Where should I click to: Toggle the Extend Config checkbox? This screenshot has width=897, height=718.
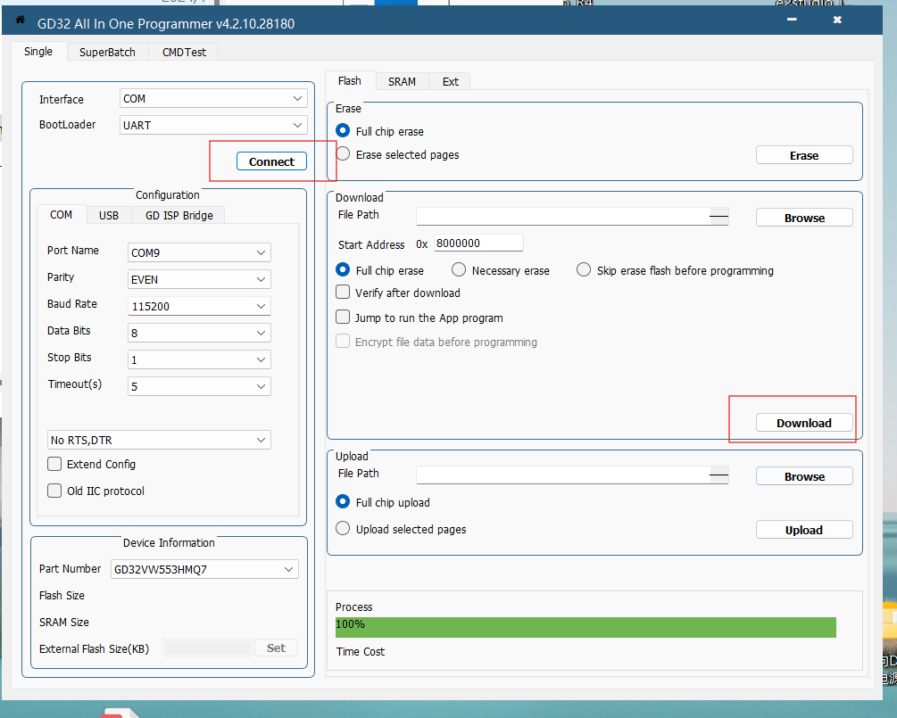54,464
